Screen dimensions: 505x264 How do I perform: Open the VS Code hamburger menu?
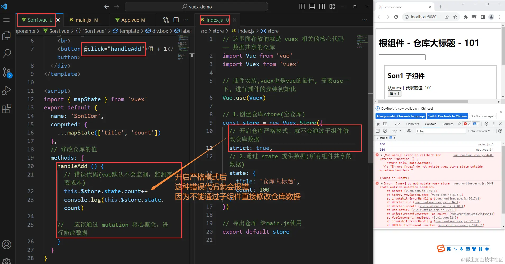[x=6, y=20]
